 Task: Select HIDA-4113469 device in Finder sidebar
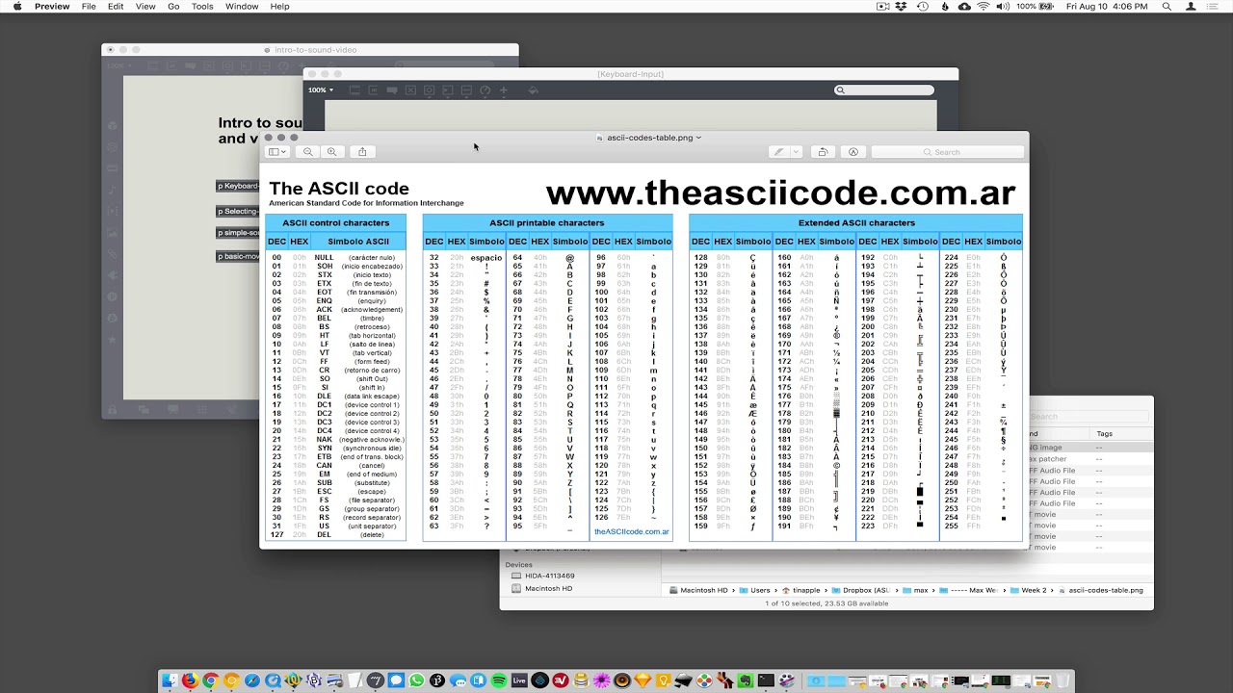pos(549,576)
